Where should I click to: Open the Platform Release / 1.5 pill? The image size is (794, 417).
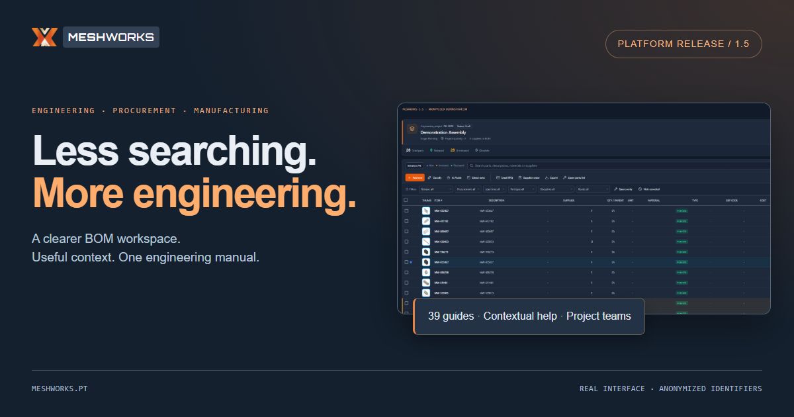click(x=684, y=44)
